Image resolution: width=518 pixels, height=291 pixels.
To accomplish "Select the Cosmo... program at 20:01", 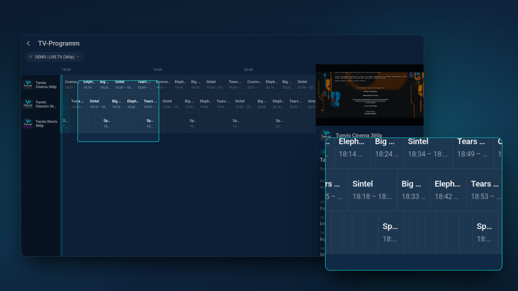I will [254, 85].
